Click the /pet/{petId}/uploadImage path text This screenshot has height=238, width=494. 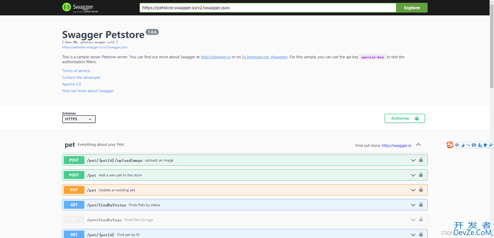click(x=115, y=160)
